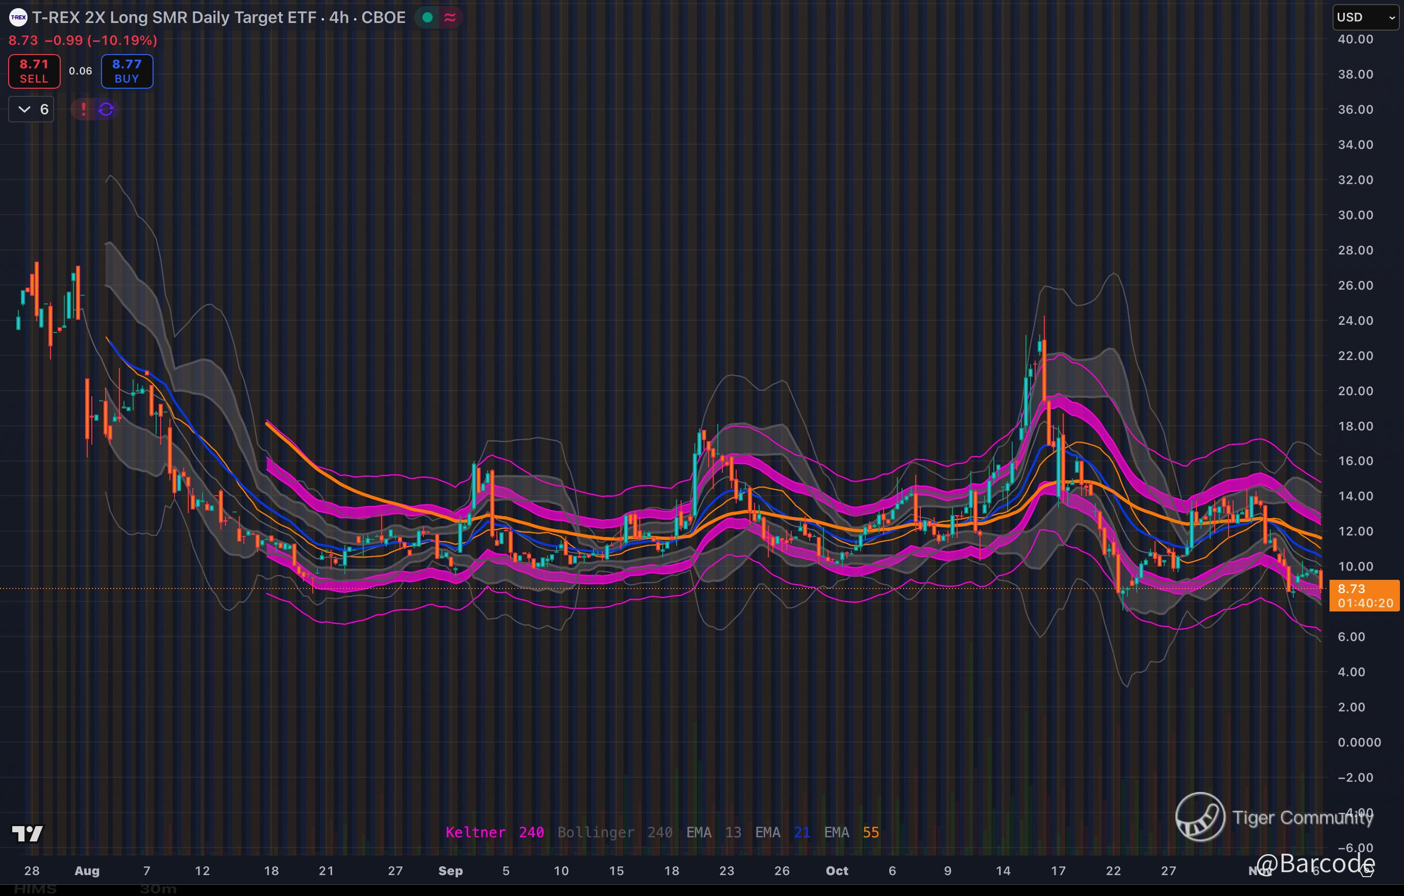Viewport: 1404px width, 896px height.
Task: Open the TradingView logo at bottom left
Action: pos(28,834)
